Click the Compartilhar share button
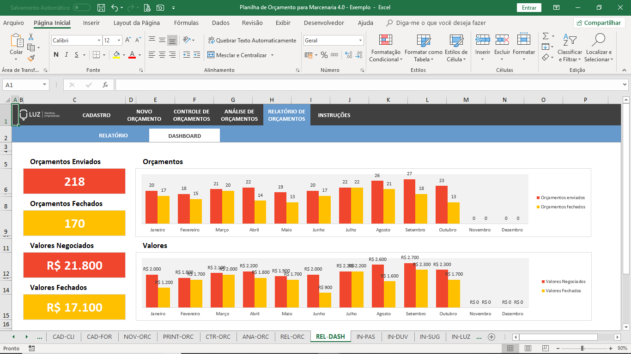 (599, 23)
